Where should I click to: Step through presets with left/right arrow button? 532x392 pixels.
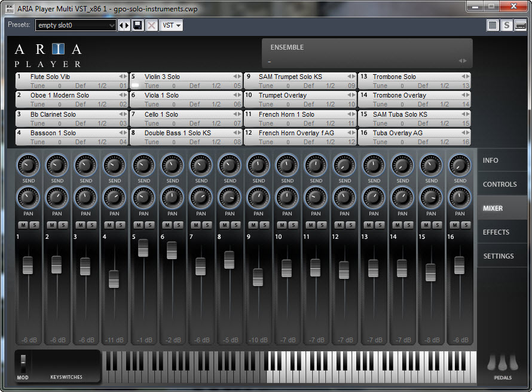tap(124, 26)
